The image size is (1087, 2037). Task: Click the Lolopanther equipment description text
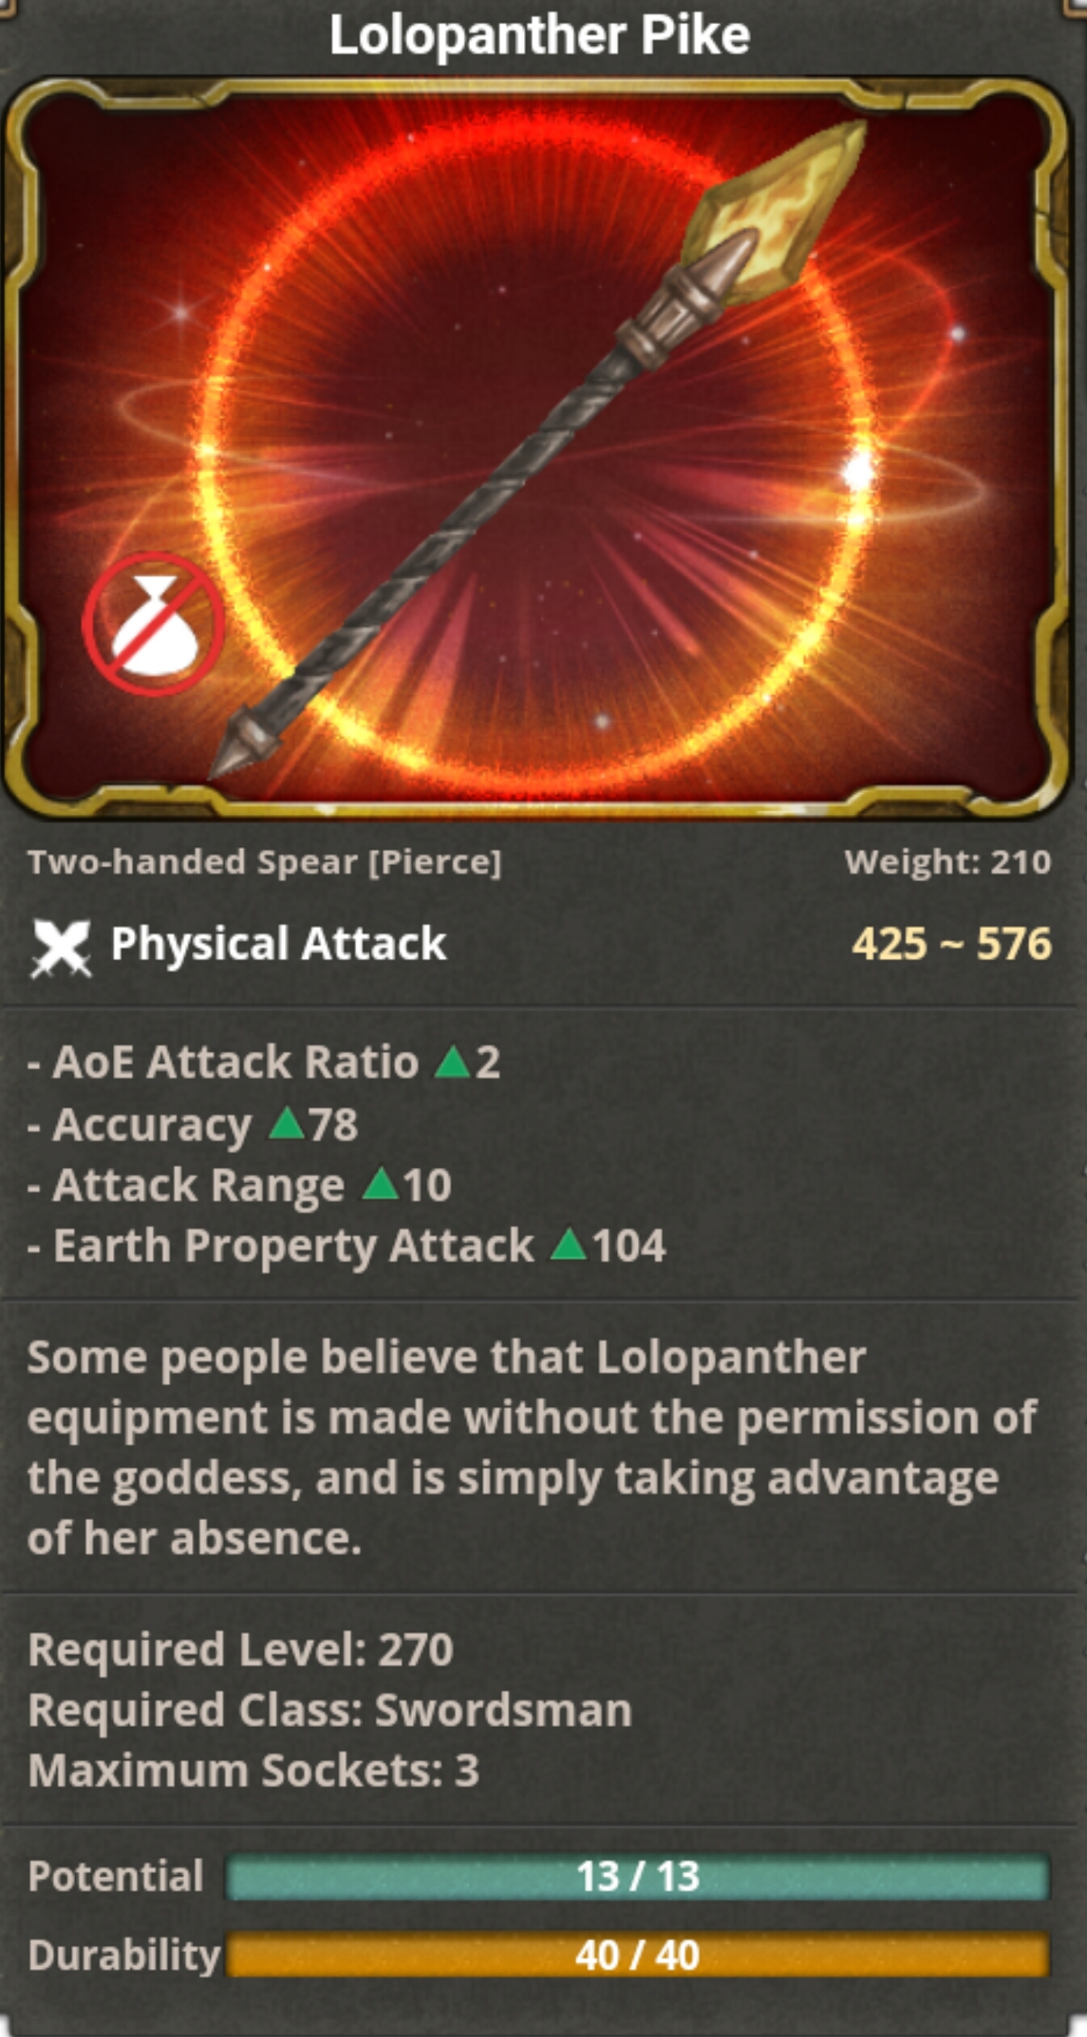531,1447
